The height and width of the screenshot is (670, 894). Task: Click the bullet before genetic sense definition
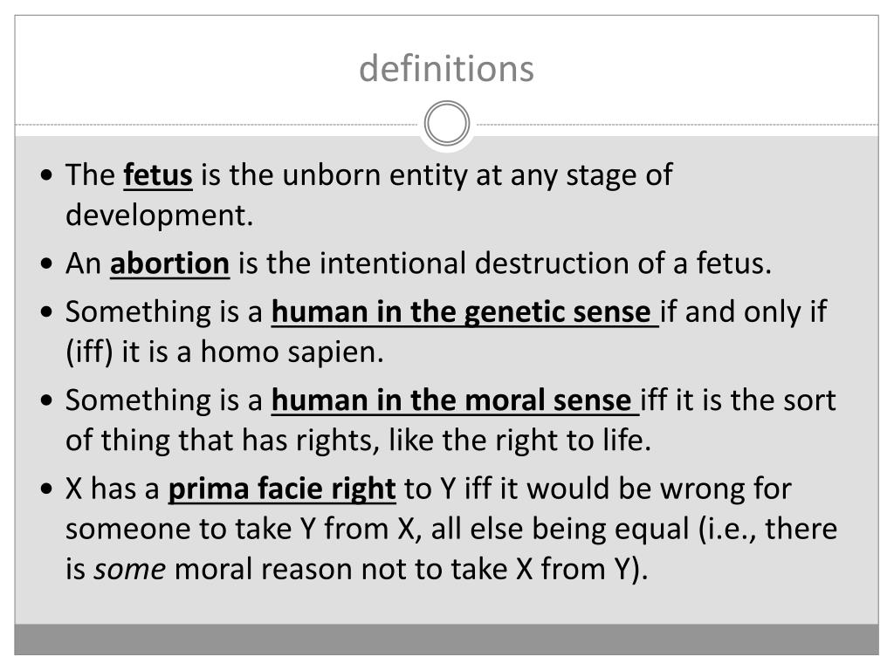[x=47, y=312]
